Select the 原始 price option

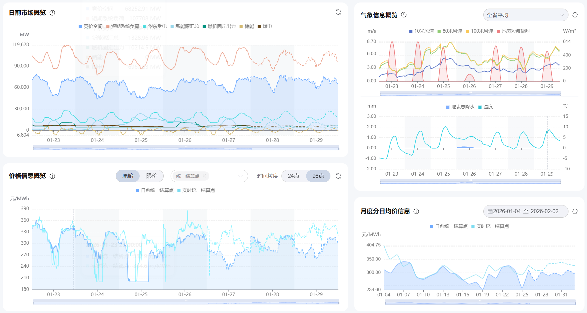pos(128,176)
